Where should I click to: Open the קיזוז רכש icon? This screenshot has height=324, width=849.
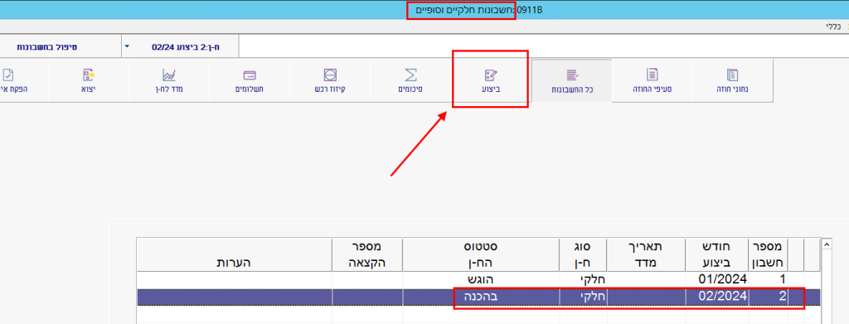(330, 75)
